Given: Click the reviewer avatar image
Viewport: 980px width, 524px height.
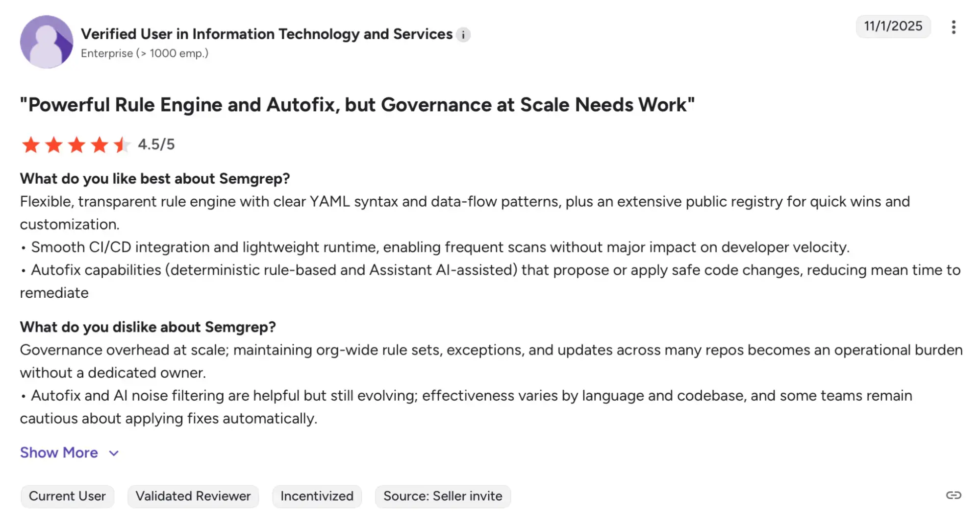Looking at the screenshot, I should (x=47, y=42).
